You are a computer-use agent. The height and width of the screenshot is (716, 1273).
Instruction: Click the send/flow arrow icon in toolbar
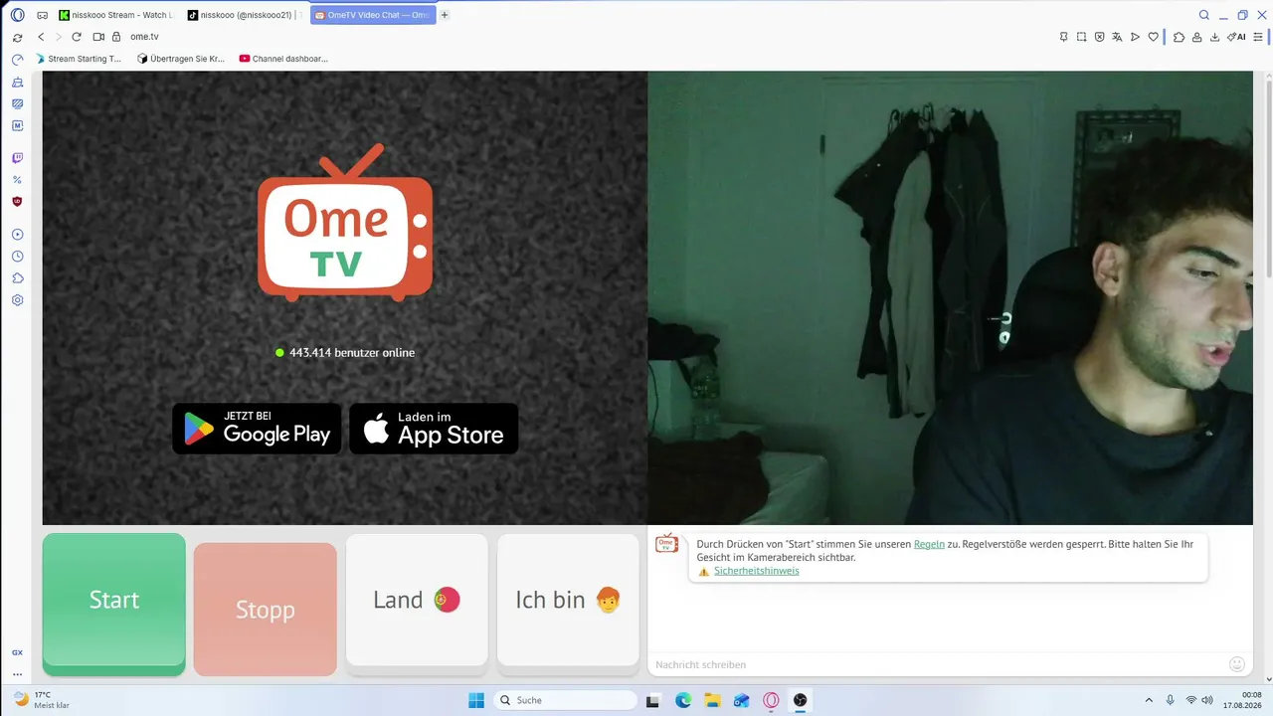pos(1135,37)
